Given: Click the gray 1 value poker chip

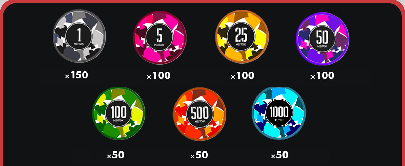Looking at the screenshot, I should [79, 35].
